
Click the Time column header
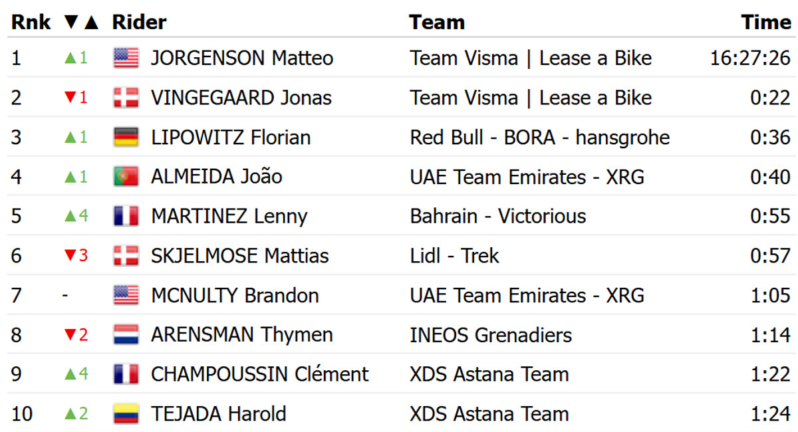click(x=766, y=23)
